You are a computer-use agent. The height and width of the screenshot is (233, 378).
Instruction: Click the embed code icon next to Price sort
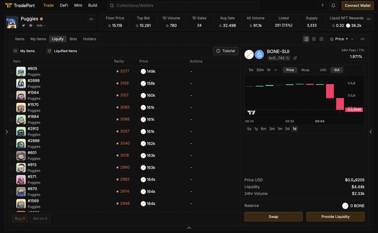pos(363,39)
